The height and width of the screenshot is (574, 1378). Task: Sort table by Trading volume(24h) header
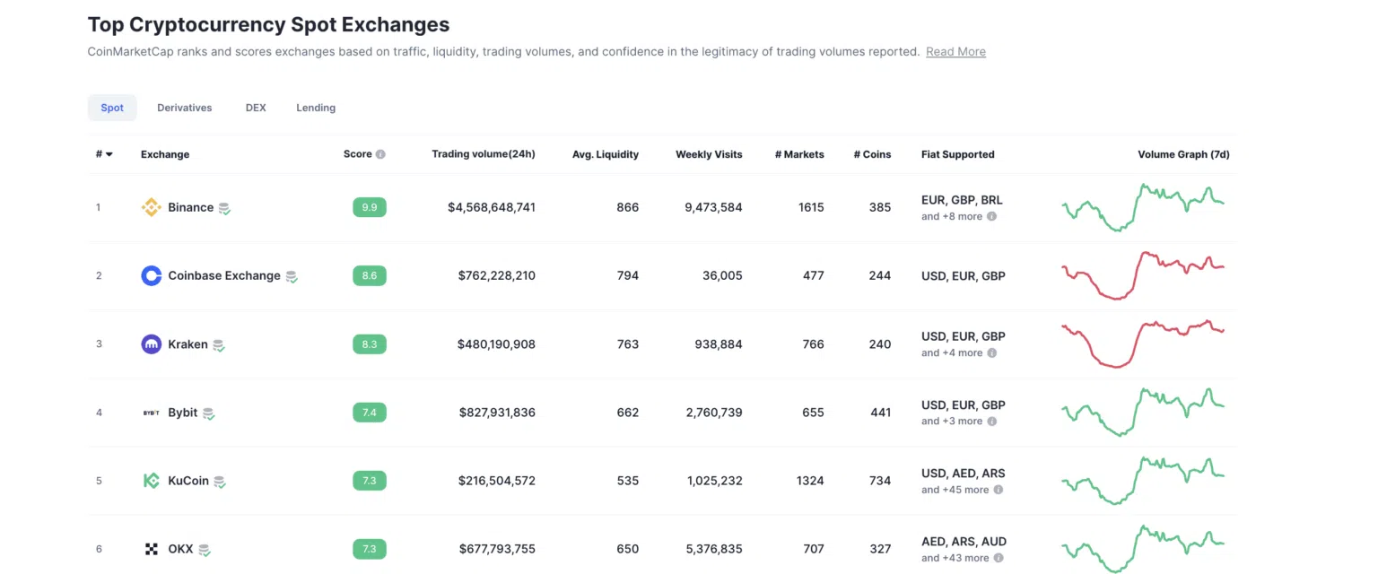pos(483,154)
